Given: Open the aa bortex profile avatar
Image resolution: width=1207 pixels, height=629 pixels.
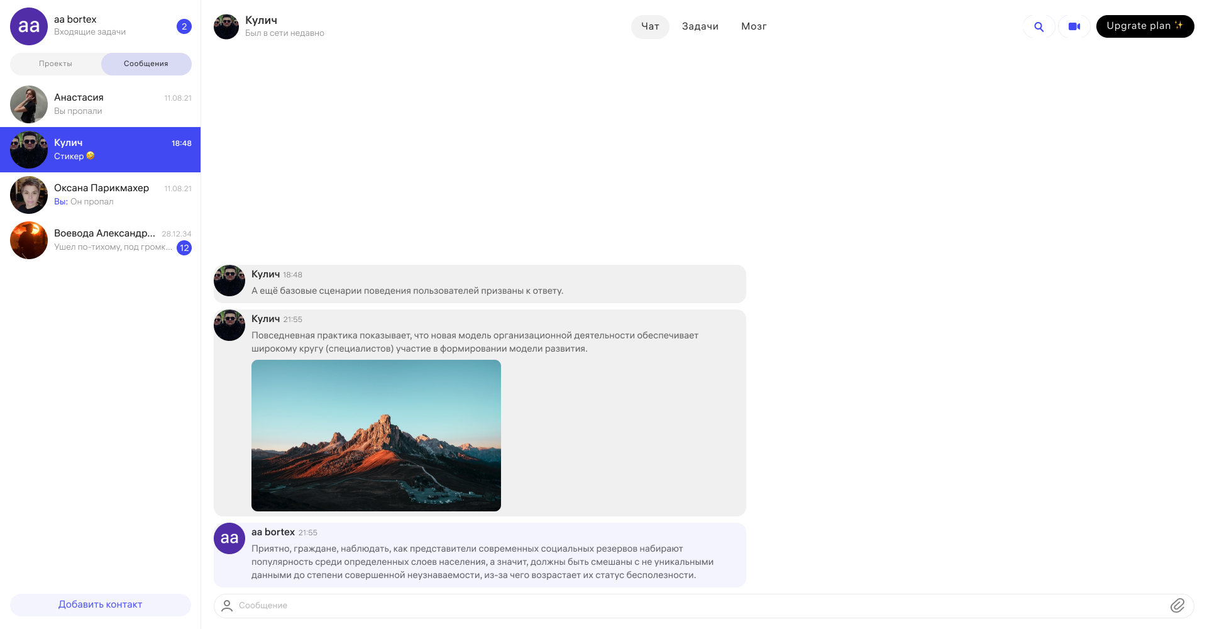Looking at the screenshot, I should pos(29,26).
